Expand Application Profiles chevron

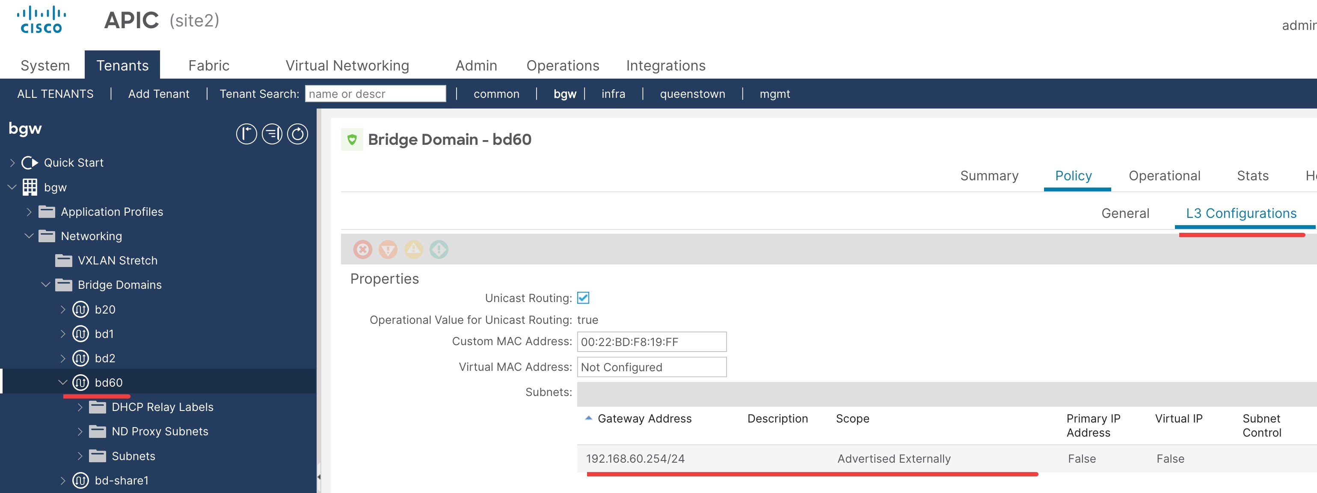[x=29, y=212]
